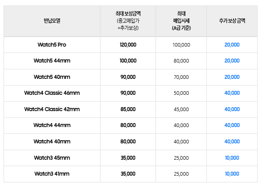
Task: Click the Watch3 41mm model name
Action: point(52,174)
